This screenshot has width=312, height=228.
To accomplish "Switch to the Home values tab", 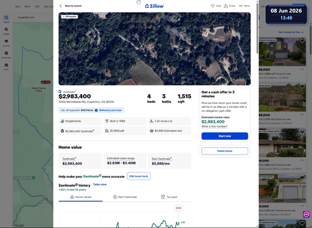I will (80, 197).
